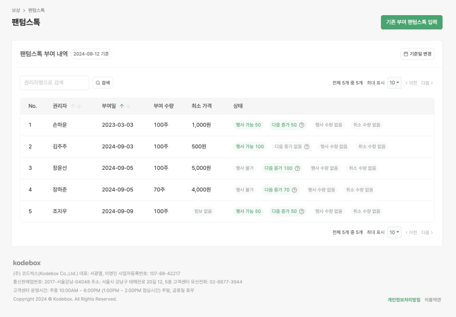Screen dimensions: 456x317
Task: Sort 권리자 column ascending arrow
Action: point(73,106)
